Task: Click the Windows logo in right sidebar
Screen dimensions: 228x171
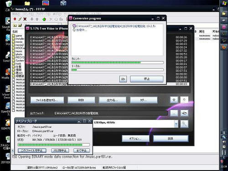Action: [x=224, y=3]
